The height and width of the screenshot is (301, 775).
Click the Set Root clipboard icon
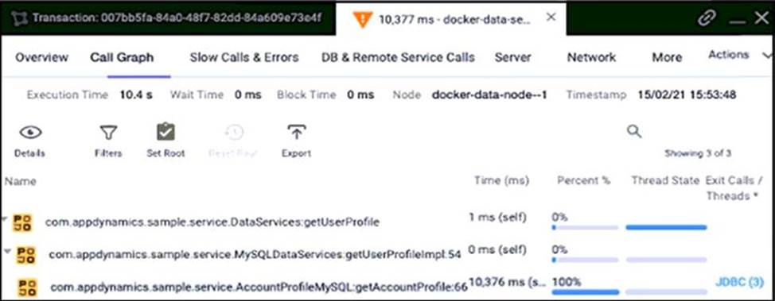point(166,132)
